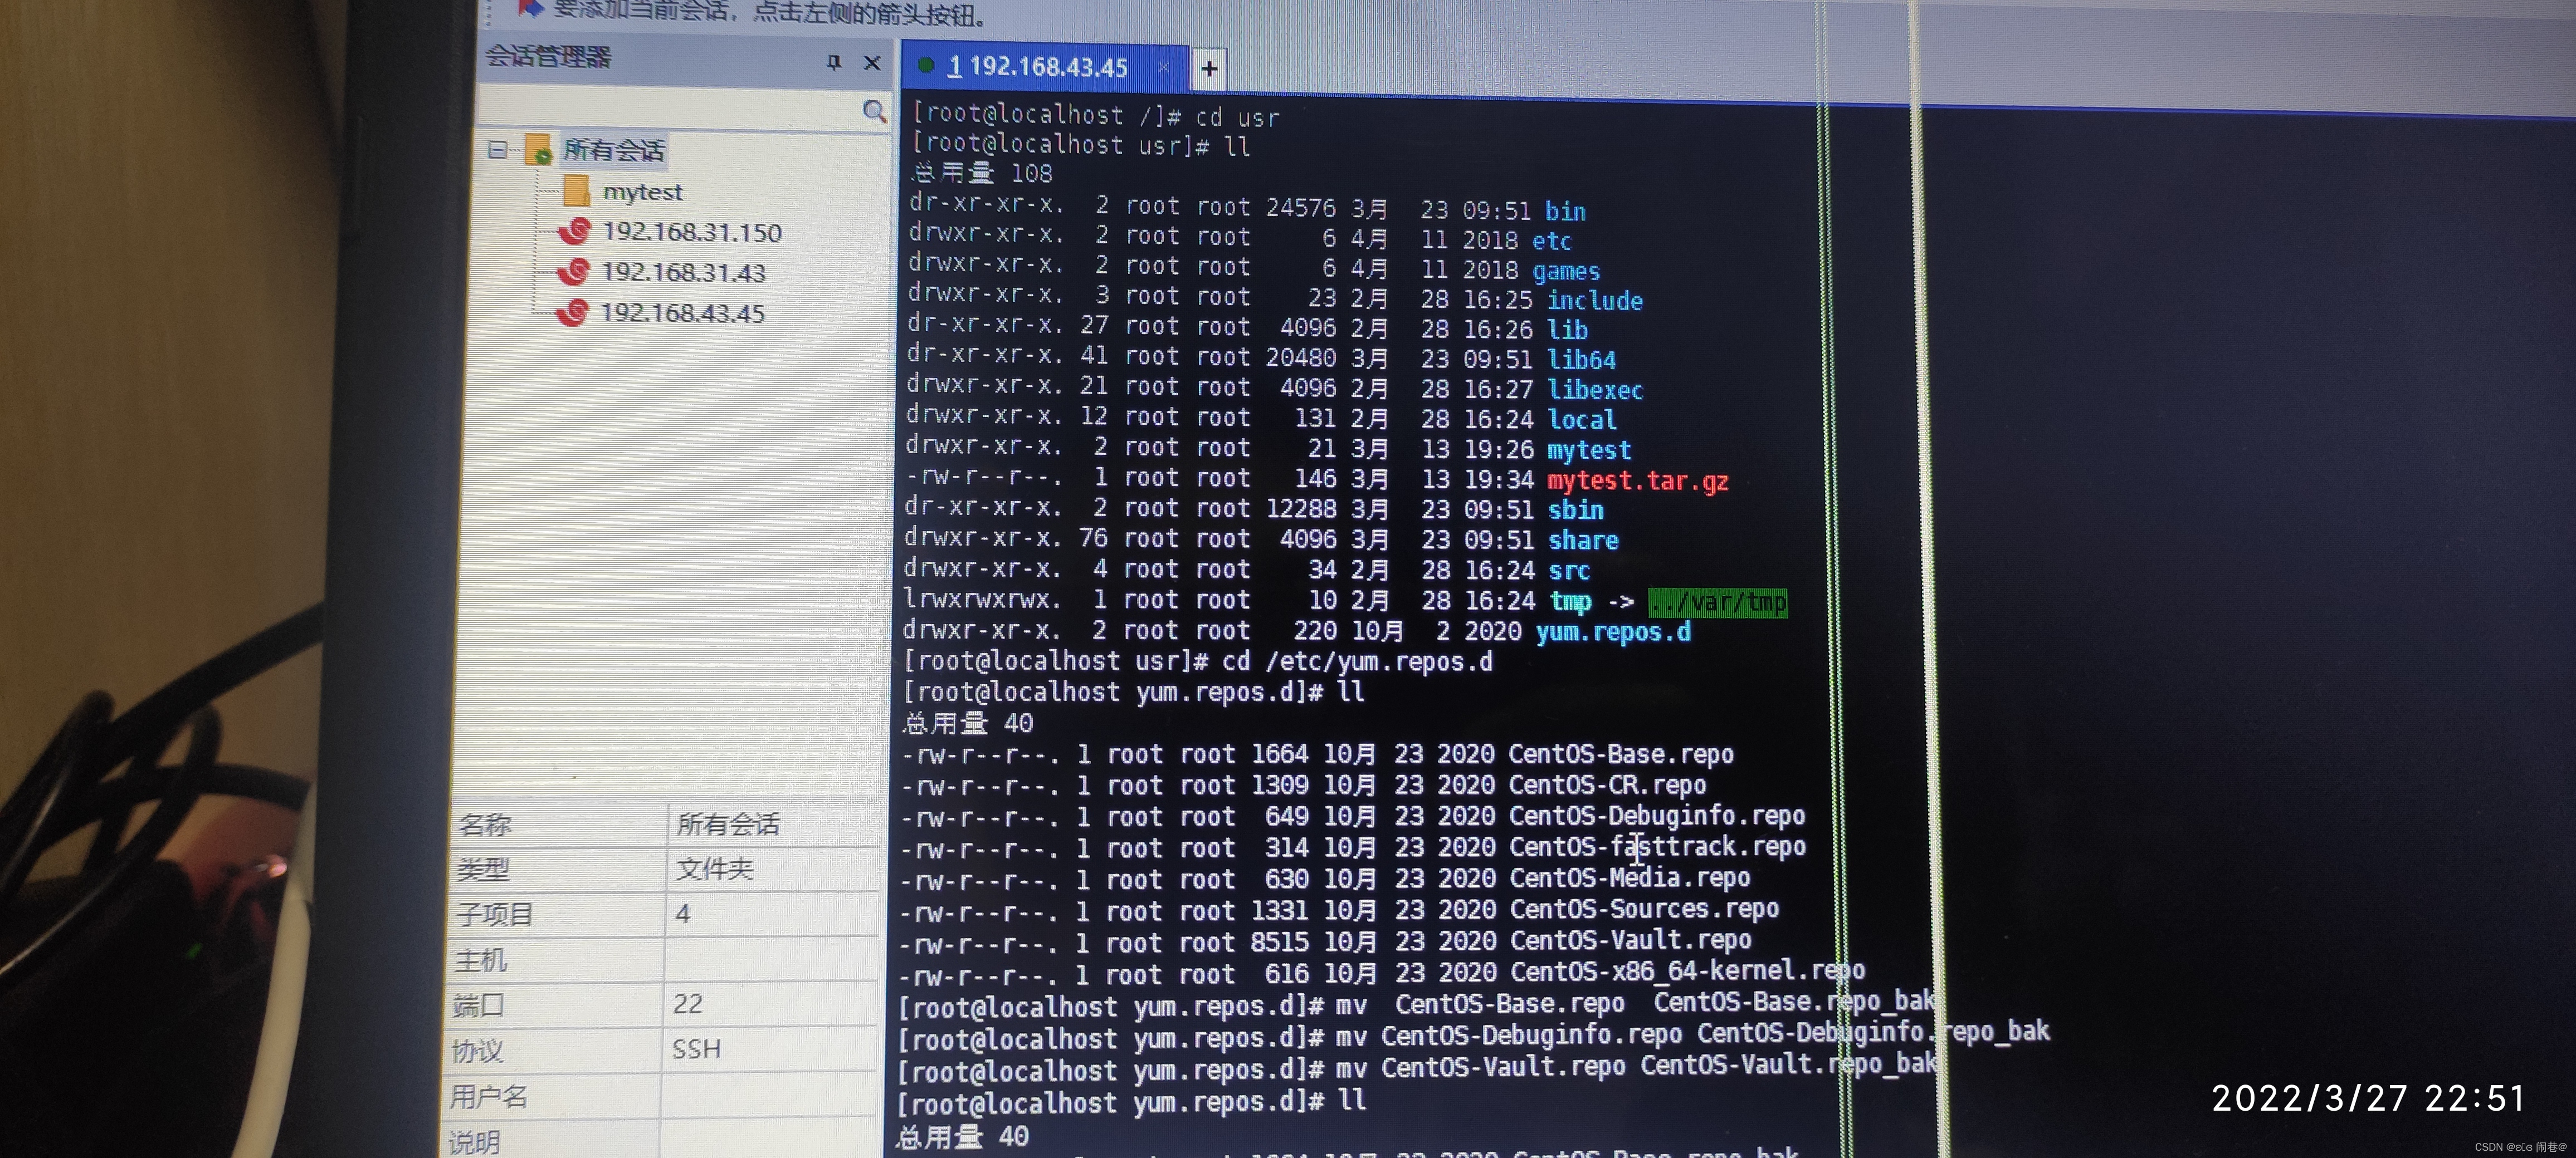Close the session manager panel
Screen dimensions: 2576x1158
tap(872, 63)
